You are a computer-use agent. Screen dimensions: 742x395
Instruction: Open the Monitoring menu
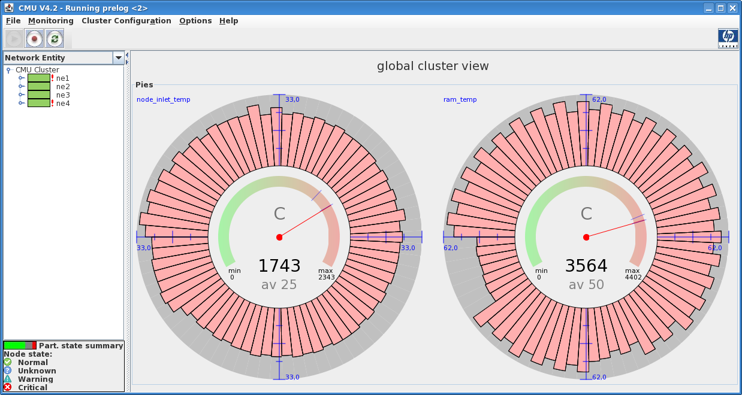click(x=50, y=20)
